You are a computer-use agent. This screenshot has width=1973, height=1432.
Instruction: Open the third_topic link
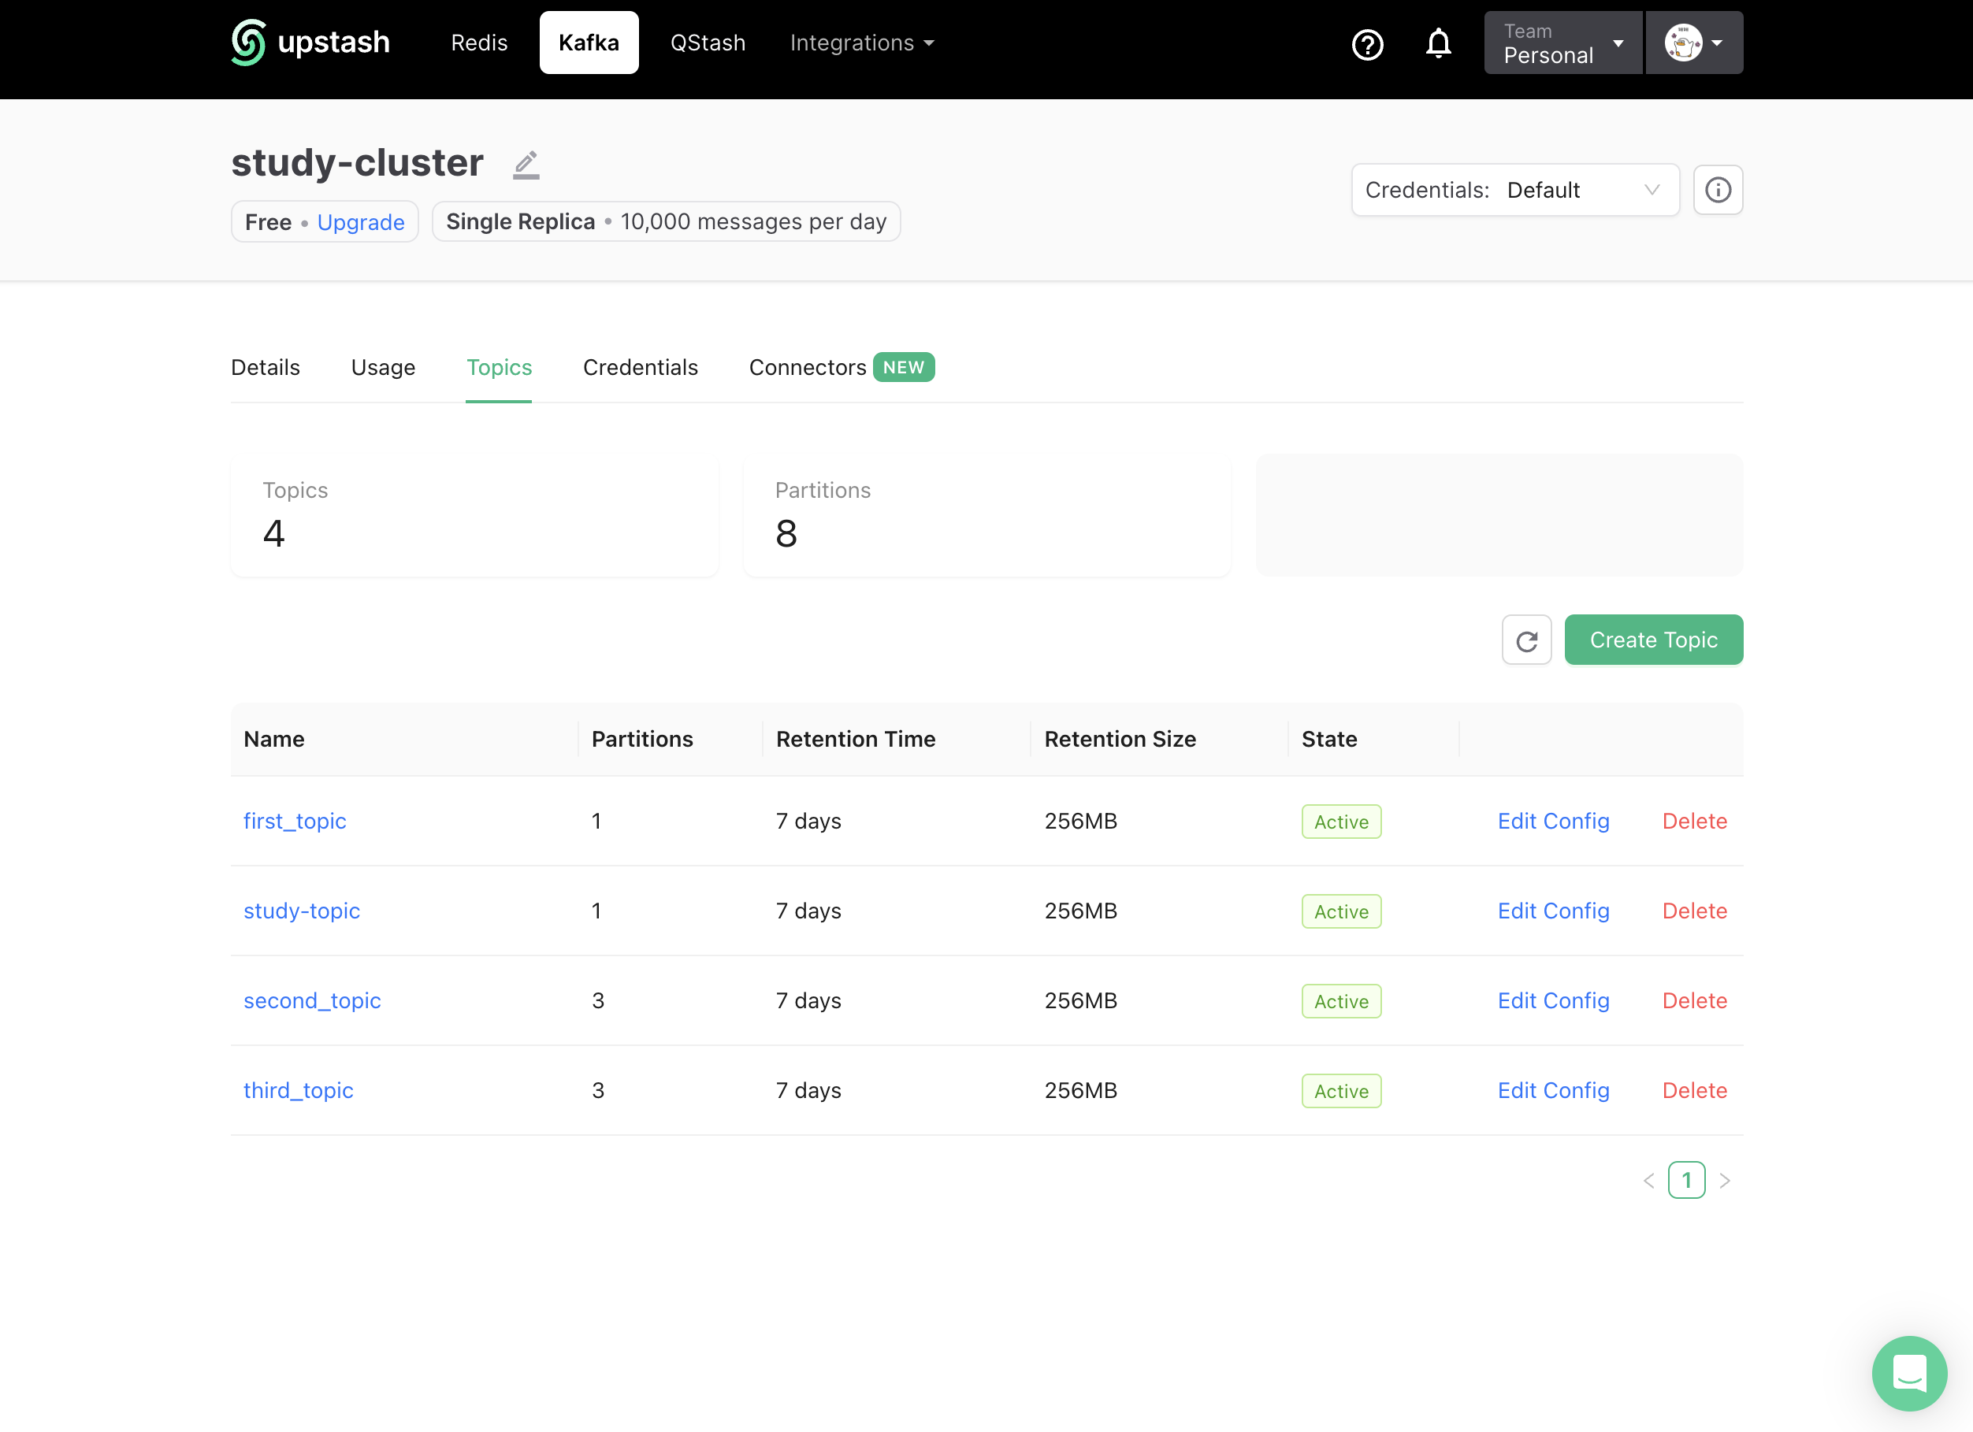click(298, 1090)
